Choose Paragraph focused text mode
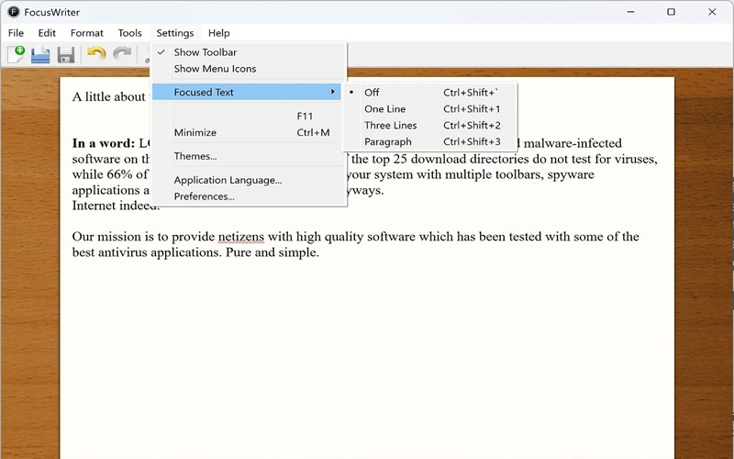This screenshot has width=734, height=459. (429, 141)
